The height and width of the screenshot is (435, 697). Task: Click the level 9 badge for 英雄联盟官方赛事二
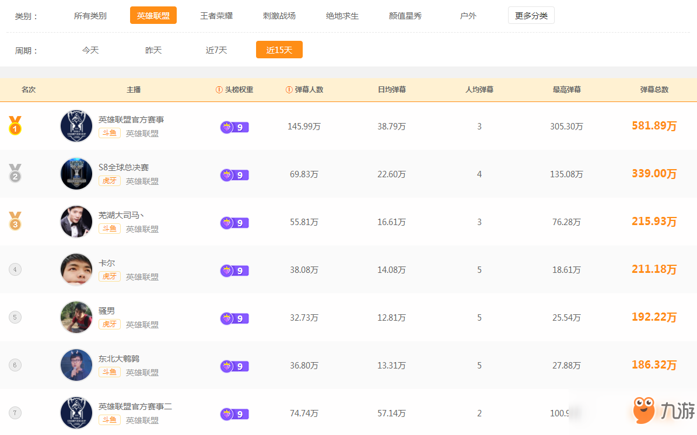234,414
